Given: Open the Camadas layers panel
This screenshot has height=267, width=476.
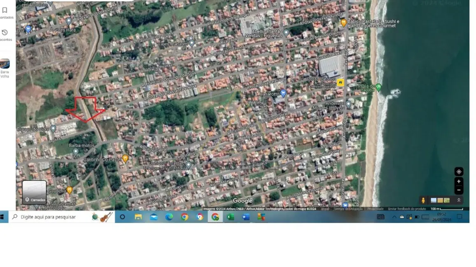Looking at the screenshot, I should (x=35, y=191).
